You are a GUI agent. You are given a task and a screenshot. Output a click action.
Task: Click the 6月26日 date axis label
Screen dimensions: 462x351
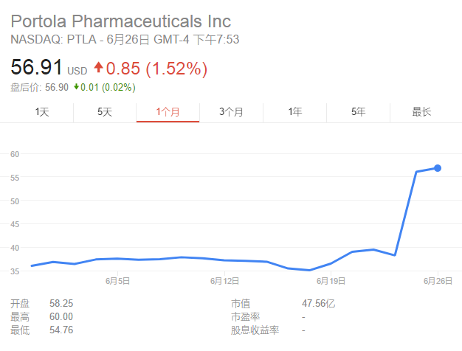click(x=437, y=281)
